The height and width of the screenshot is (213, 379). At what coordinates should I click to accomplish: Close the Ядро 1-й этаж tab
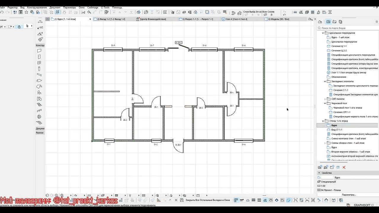[90, 19]
